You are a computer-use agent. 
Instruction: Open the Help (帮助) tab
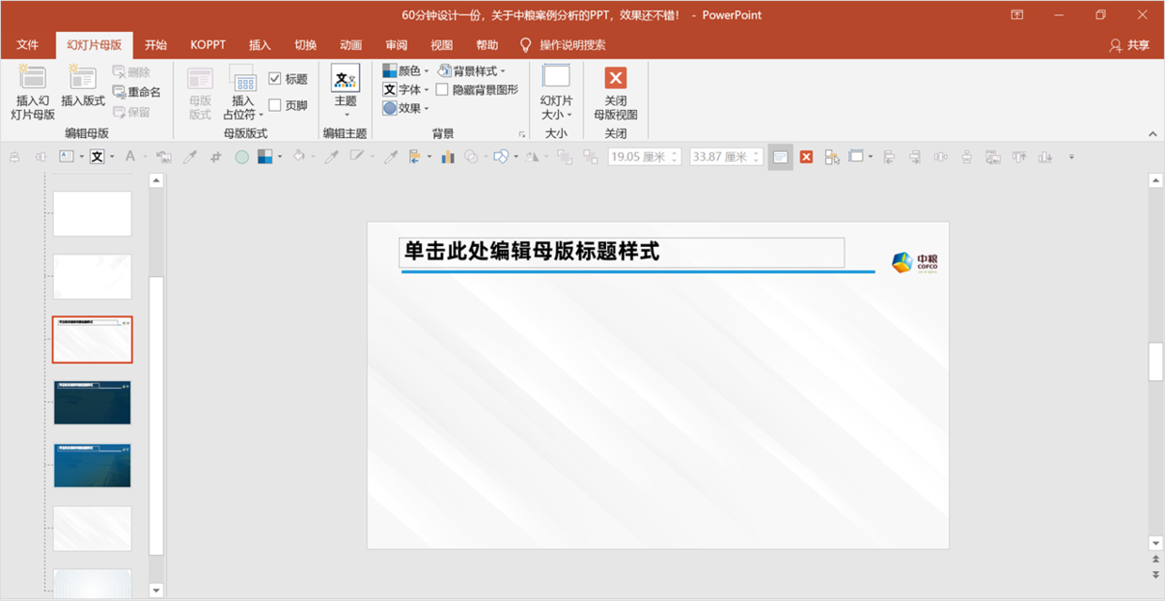click(x=487, y=45)
